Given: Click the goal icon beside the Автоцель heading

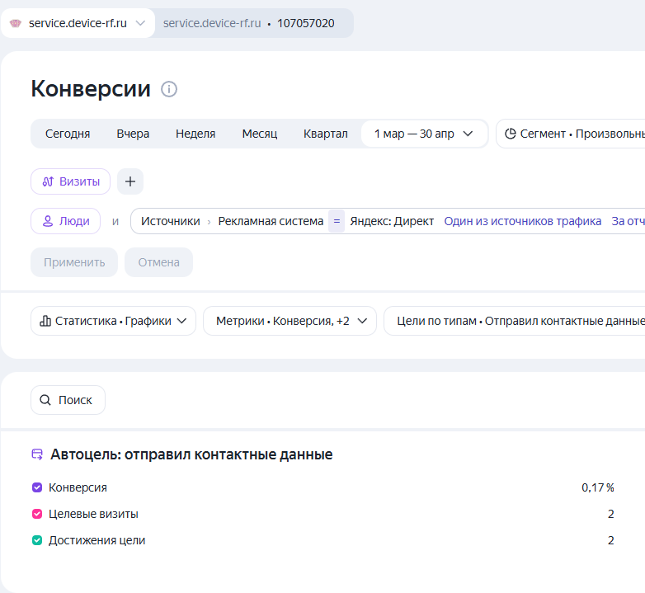Looking at the screenshot, I should pyautogui.click(x=37, y=454).
